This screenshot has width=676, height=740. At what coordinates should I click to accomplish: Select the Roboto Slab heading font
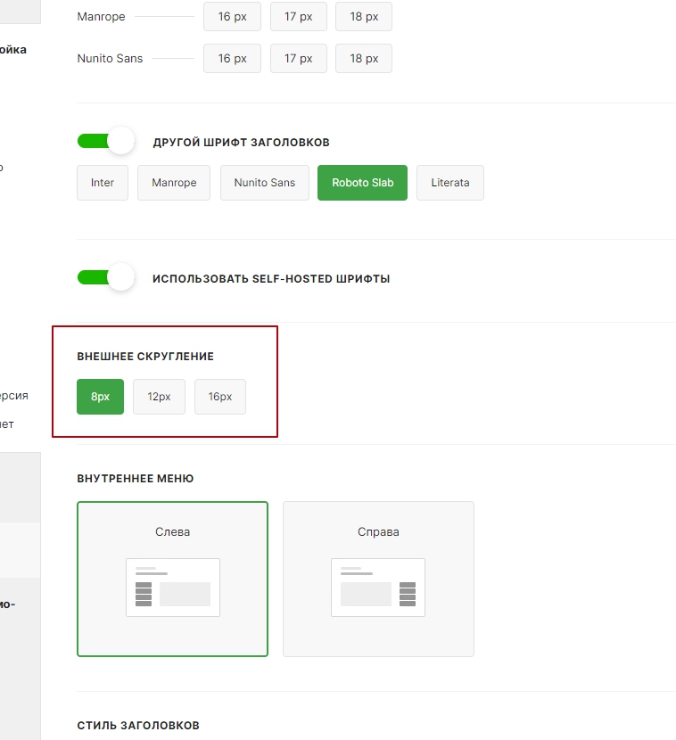(x=362, y=183)
